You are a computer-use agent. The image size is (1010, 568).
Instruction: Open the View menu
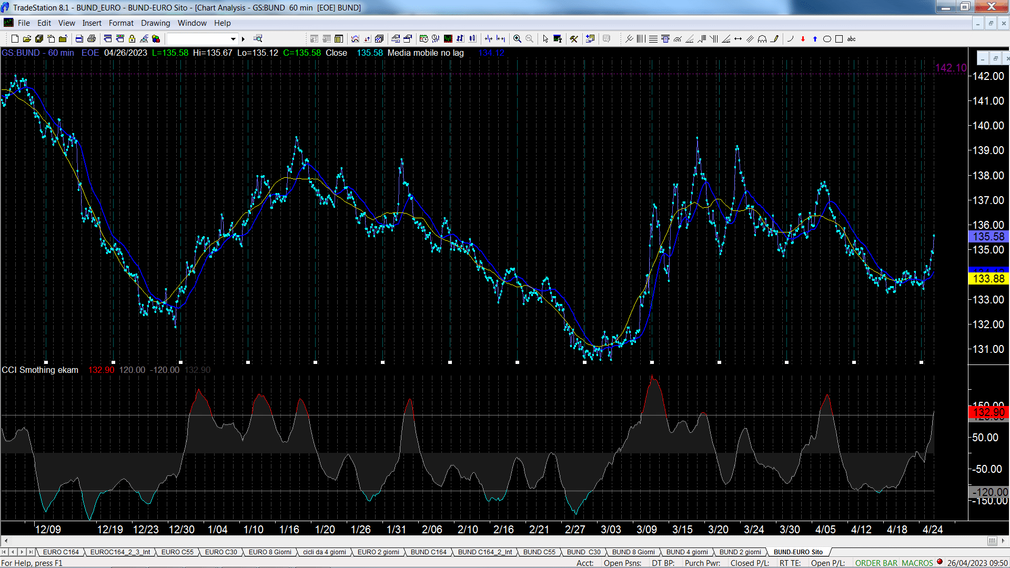(67, 23)
